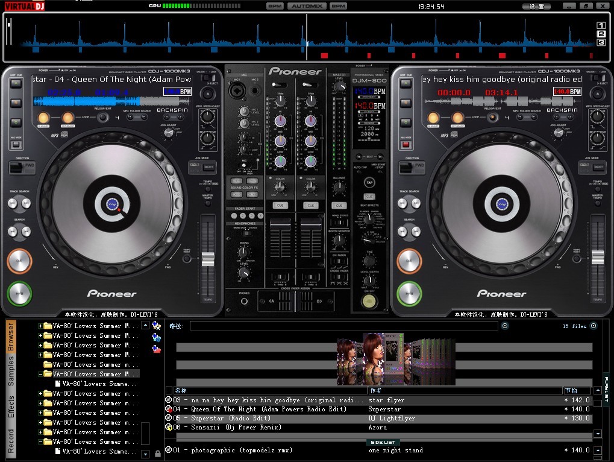Open the PLAYLIST side tab

pos(606,389)
